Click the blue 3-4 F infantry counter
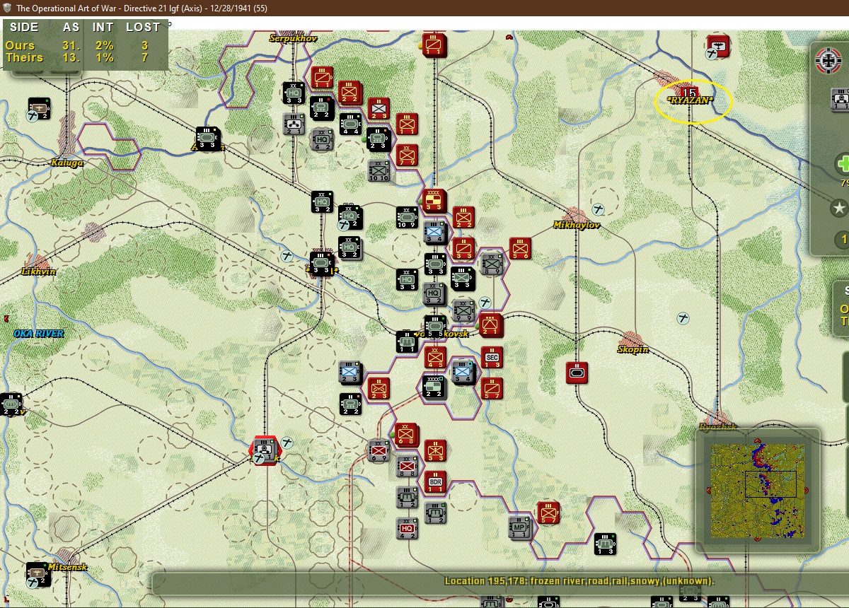The image size is (849, 608). pos(463,371)
